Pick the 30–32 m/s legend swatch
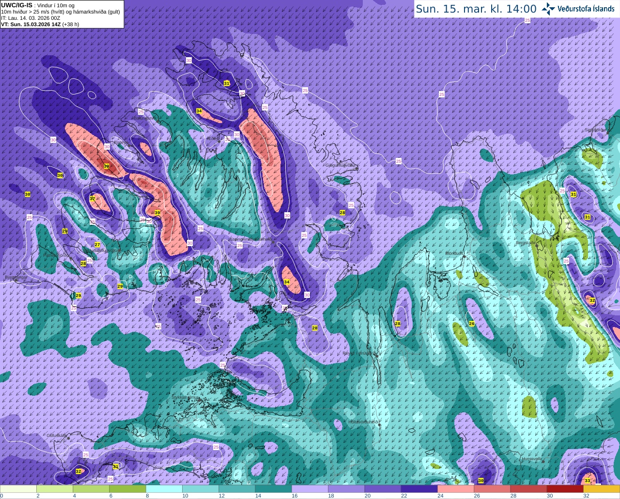620x499 pixels. [565, 489]
